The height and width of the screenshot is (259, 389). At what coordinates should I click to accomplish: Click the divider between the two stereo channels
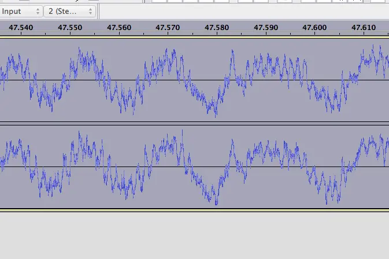tap(194, 123)
